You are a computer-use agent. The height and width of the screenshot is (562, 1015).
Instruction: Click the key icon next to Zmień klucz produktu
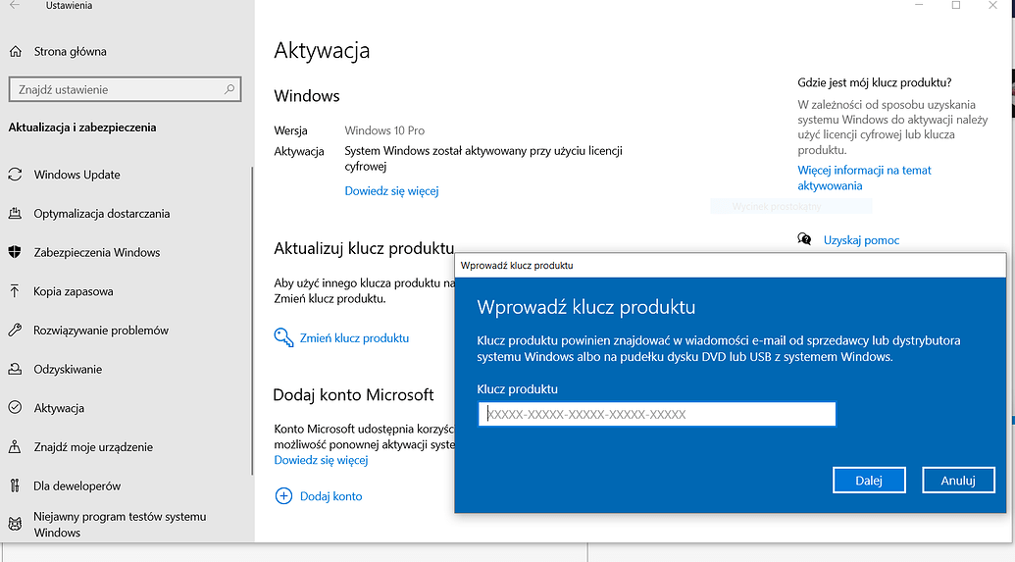283,337
